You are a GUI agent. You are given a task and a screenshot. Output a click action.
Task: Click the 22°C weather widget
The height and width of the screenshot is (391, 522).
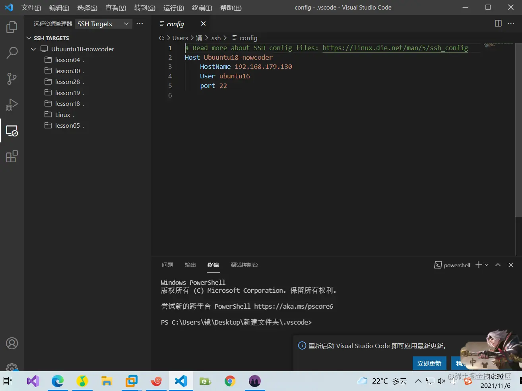tap(382, 381)
